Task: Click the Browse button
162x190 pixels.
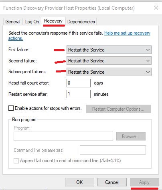Action: click(x=131, y=136)
